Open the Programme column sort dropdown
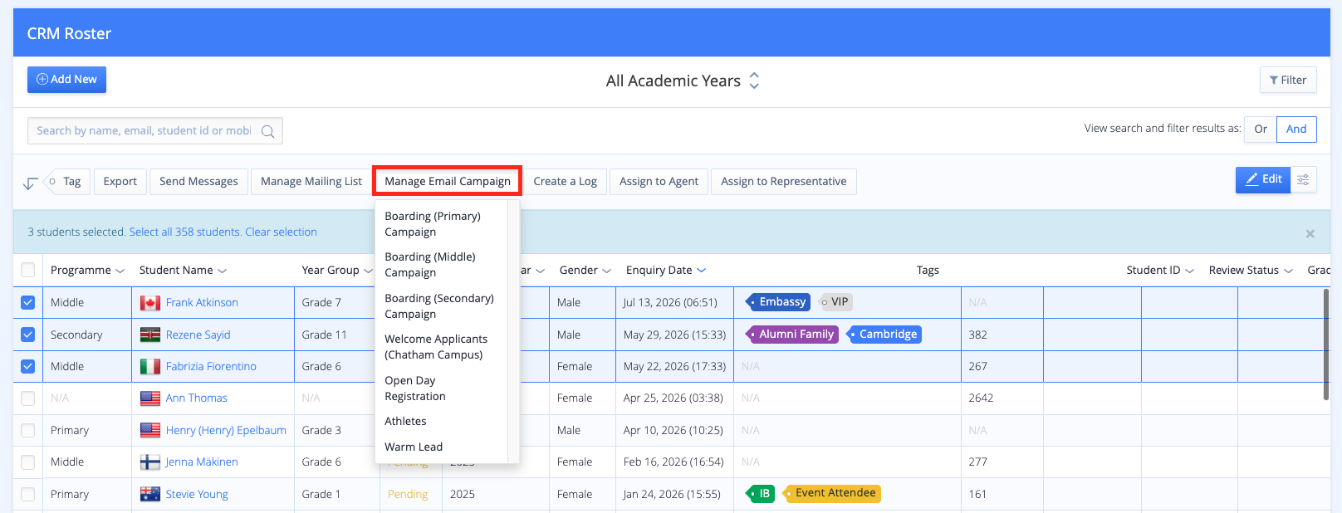Image resolution: width=1342 pixels, height=513 pixels. [x=120, y=271]
